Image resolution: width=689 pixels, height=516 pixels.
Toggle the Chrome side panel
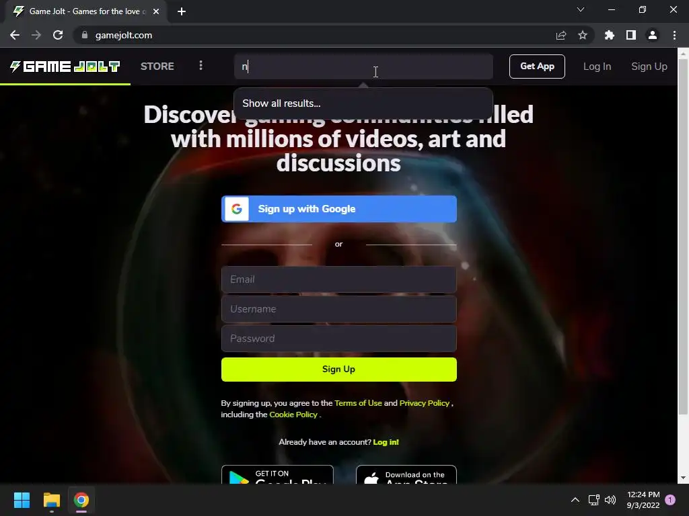(630, 35)
